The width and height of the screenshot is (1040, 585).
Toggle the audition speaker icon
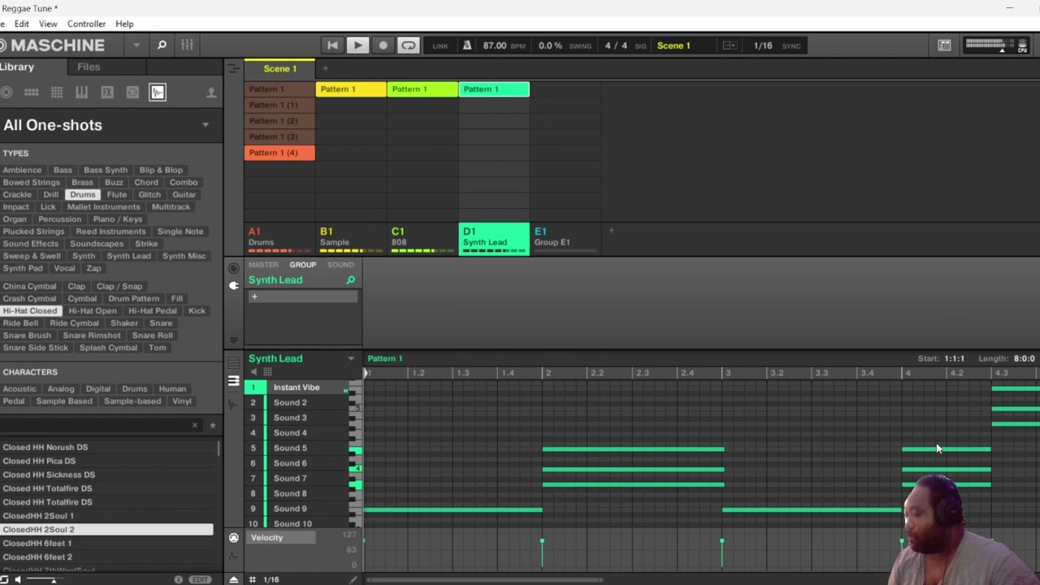[253, 372]
